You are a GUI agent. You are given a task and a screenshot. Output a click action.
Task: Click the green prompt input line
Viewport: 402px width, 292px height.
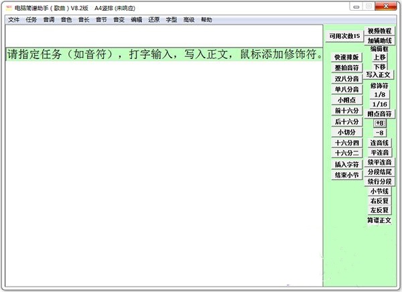(x=164, y=54)
